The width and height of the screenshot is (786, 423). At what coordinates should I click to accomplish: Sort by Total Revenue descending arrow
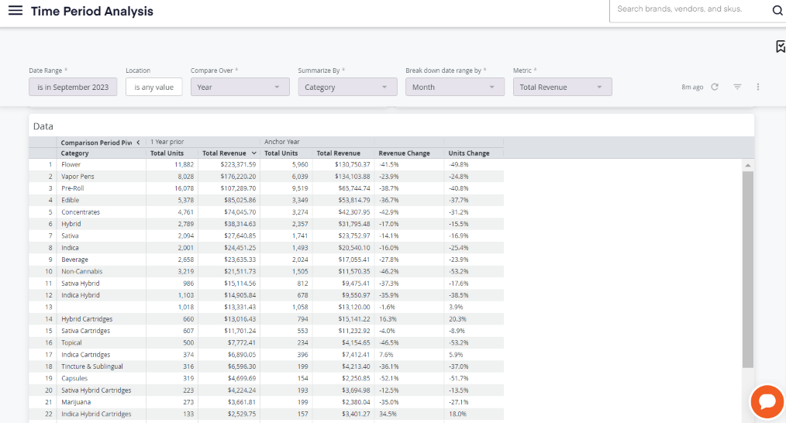pos(254,153)
